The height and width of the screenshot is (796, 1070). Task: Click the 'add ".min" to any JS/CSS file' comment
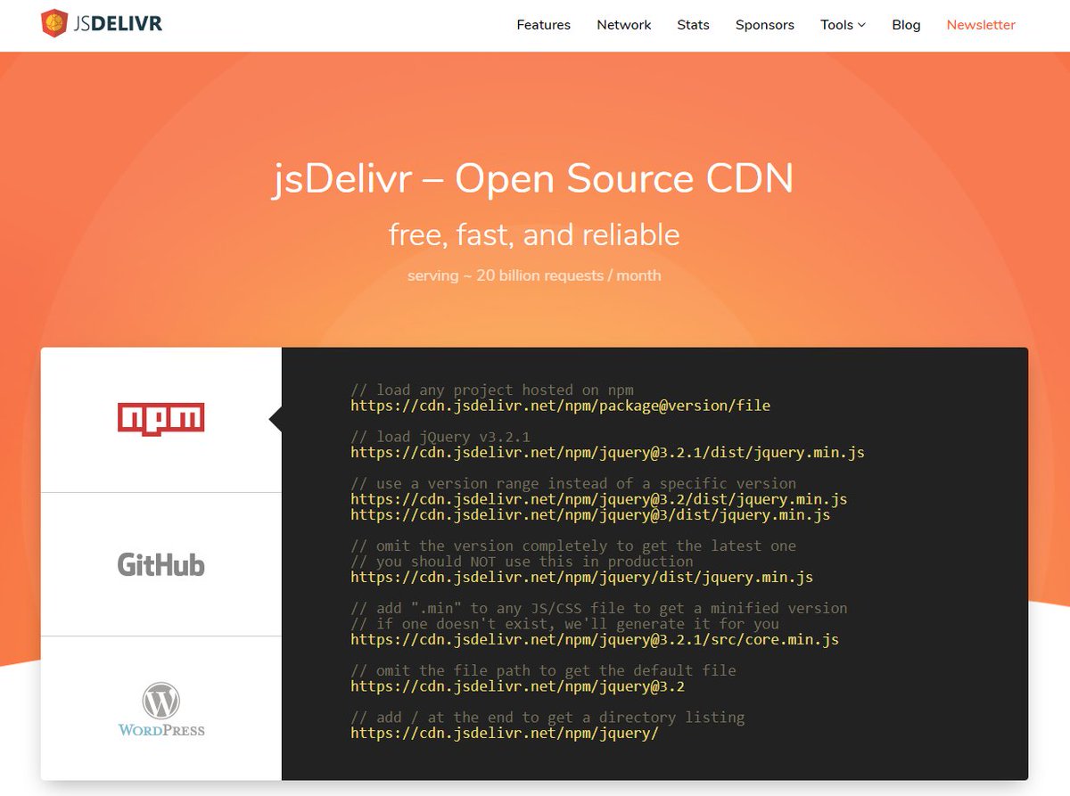coord(599,608)
